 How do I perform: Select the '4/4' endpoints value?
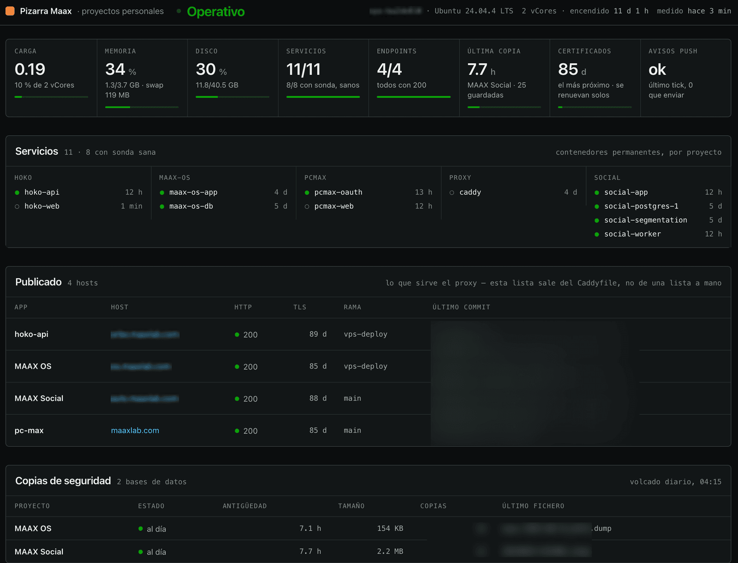[389, 69]
